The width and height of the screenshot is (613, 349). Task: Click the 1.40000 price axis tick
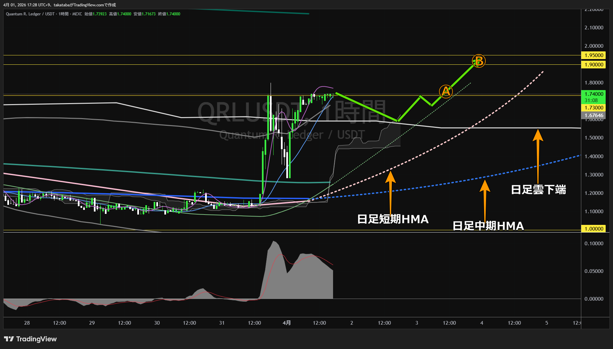pyautogui.click(x=594, y=156)
